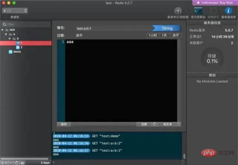Select key 1 in the tree
This screenshot has height=165, width=238.
pos(21,43)
